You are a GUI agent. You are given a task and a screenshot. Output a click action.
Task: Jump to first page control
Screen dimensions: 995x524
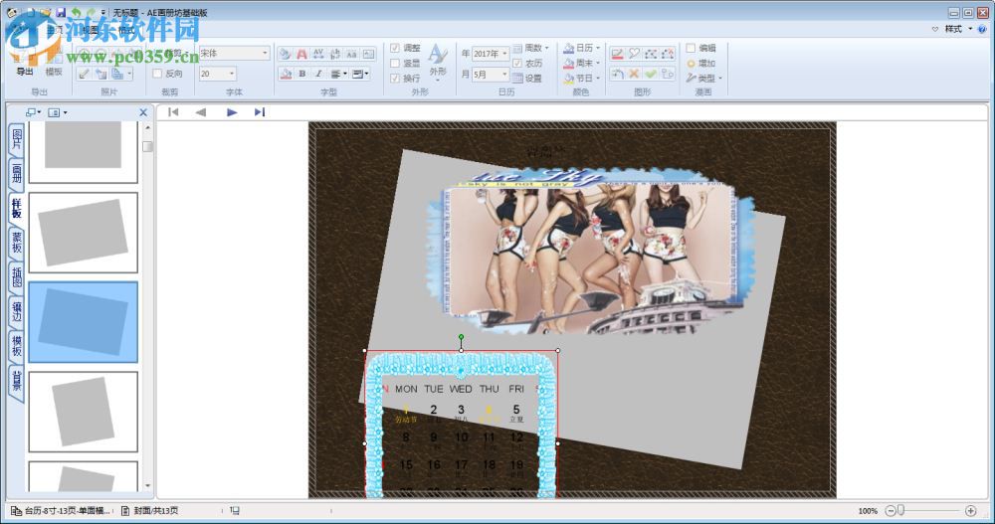click(x=173, y=112)
